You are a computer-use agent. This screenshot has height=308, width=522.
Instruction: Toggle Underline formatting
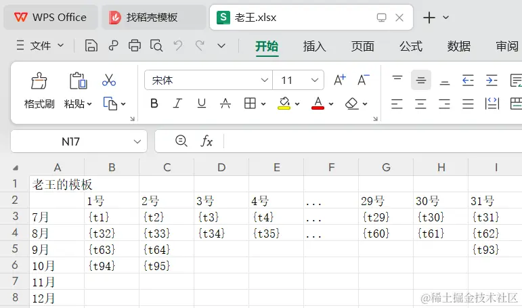[x=201, y=104]
